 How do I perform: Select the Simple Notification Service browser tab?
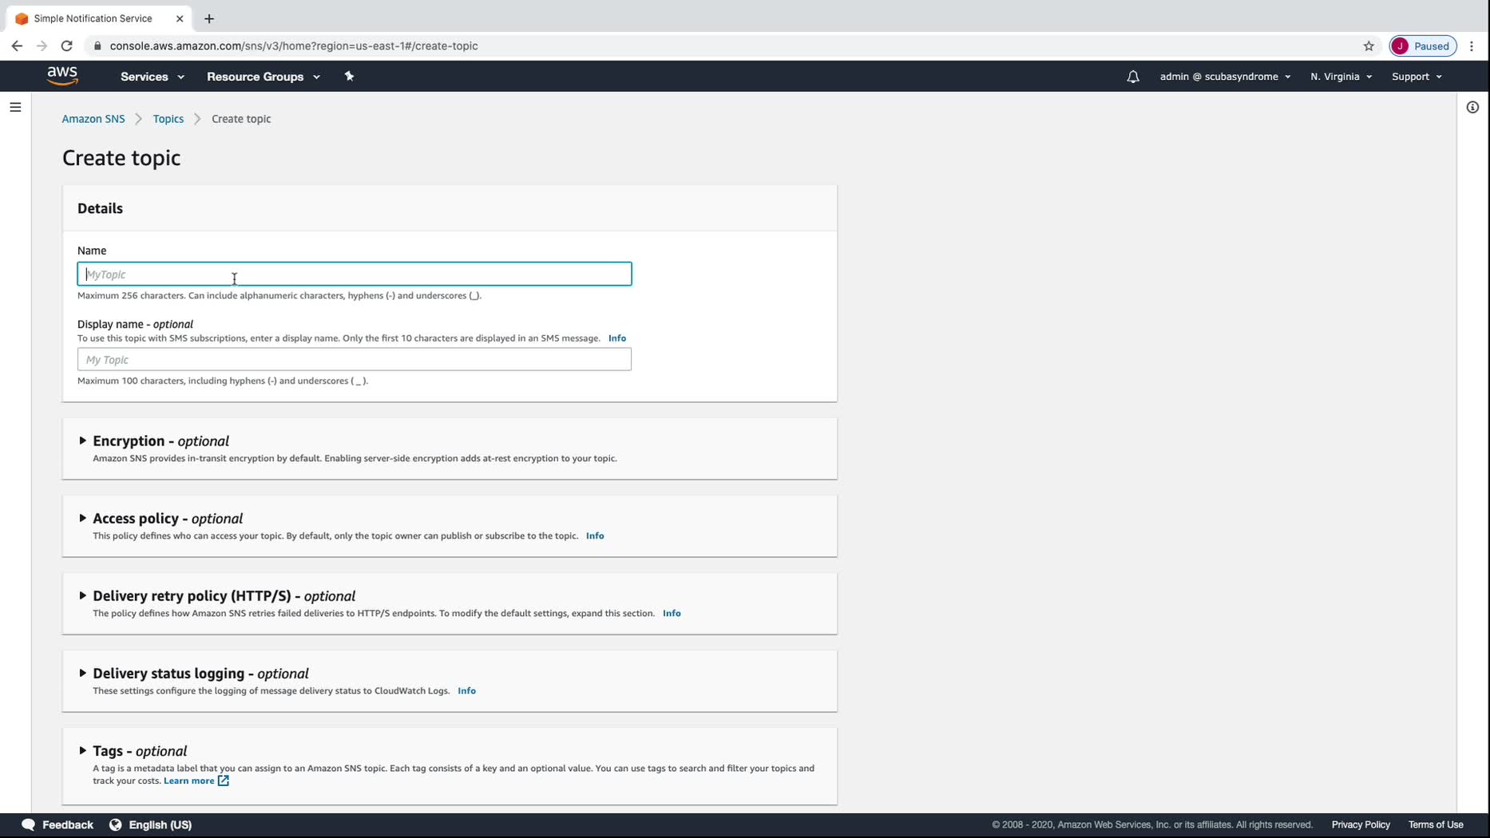100,18
